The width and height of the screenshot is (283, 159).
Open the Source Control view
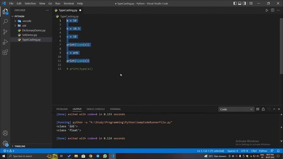coord(5,32)
